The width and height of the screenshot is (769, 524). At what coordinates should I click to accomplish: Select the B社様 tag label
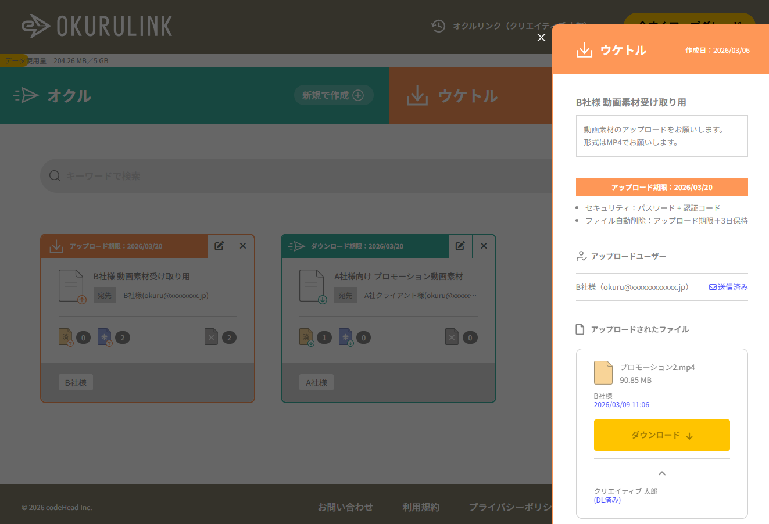(76, 383)
